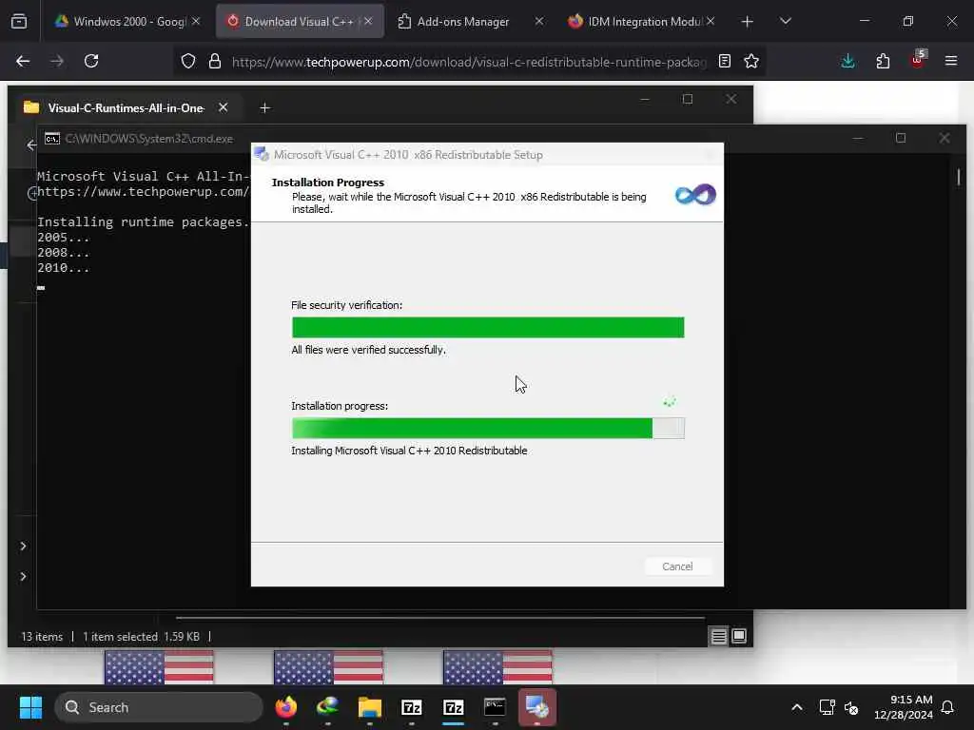Click the cmd.exe title bar icon
The image size is (974, 730).
(x=52, y=139)
